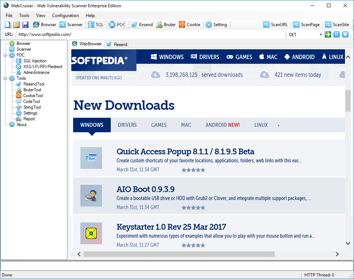Select Browser in the tree panel
354x279 pixels.
coord(24,43)
